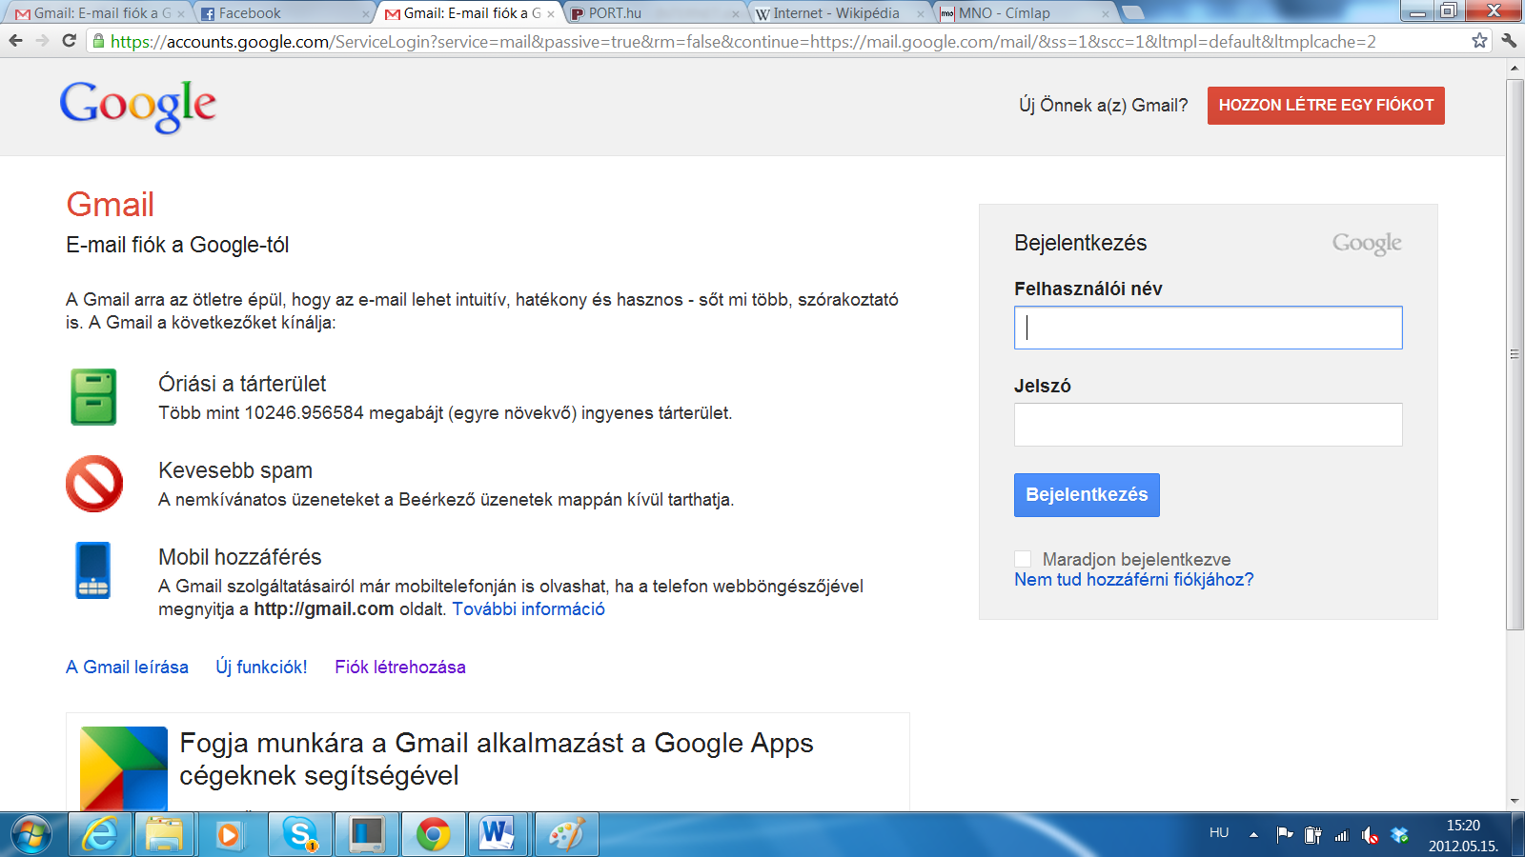Close the PORT.hu tab
The height and width of the screenshot is (857, 1525).
(x=736, y=14)
